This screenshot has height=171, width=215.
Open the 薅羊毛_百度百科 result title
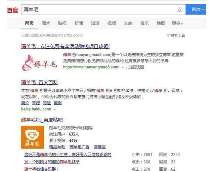[x=40, y=83]
